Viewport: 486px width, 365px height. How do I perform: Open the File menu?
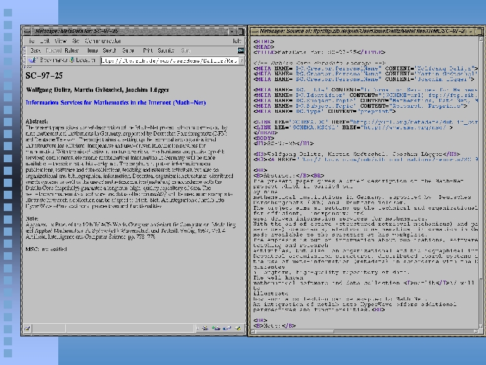[x=28, y=41]
